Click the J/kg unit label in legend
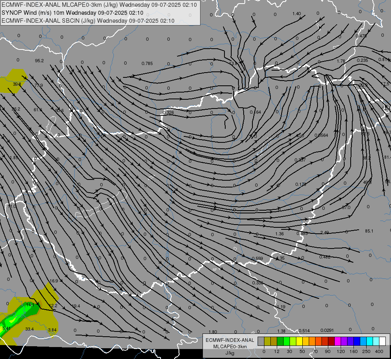 pos(230,353)
